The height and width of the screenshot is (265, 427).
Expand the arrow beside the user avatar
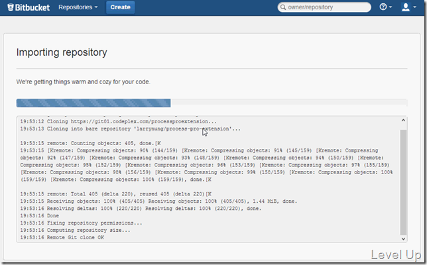coord(415,7)
